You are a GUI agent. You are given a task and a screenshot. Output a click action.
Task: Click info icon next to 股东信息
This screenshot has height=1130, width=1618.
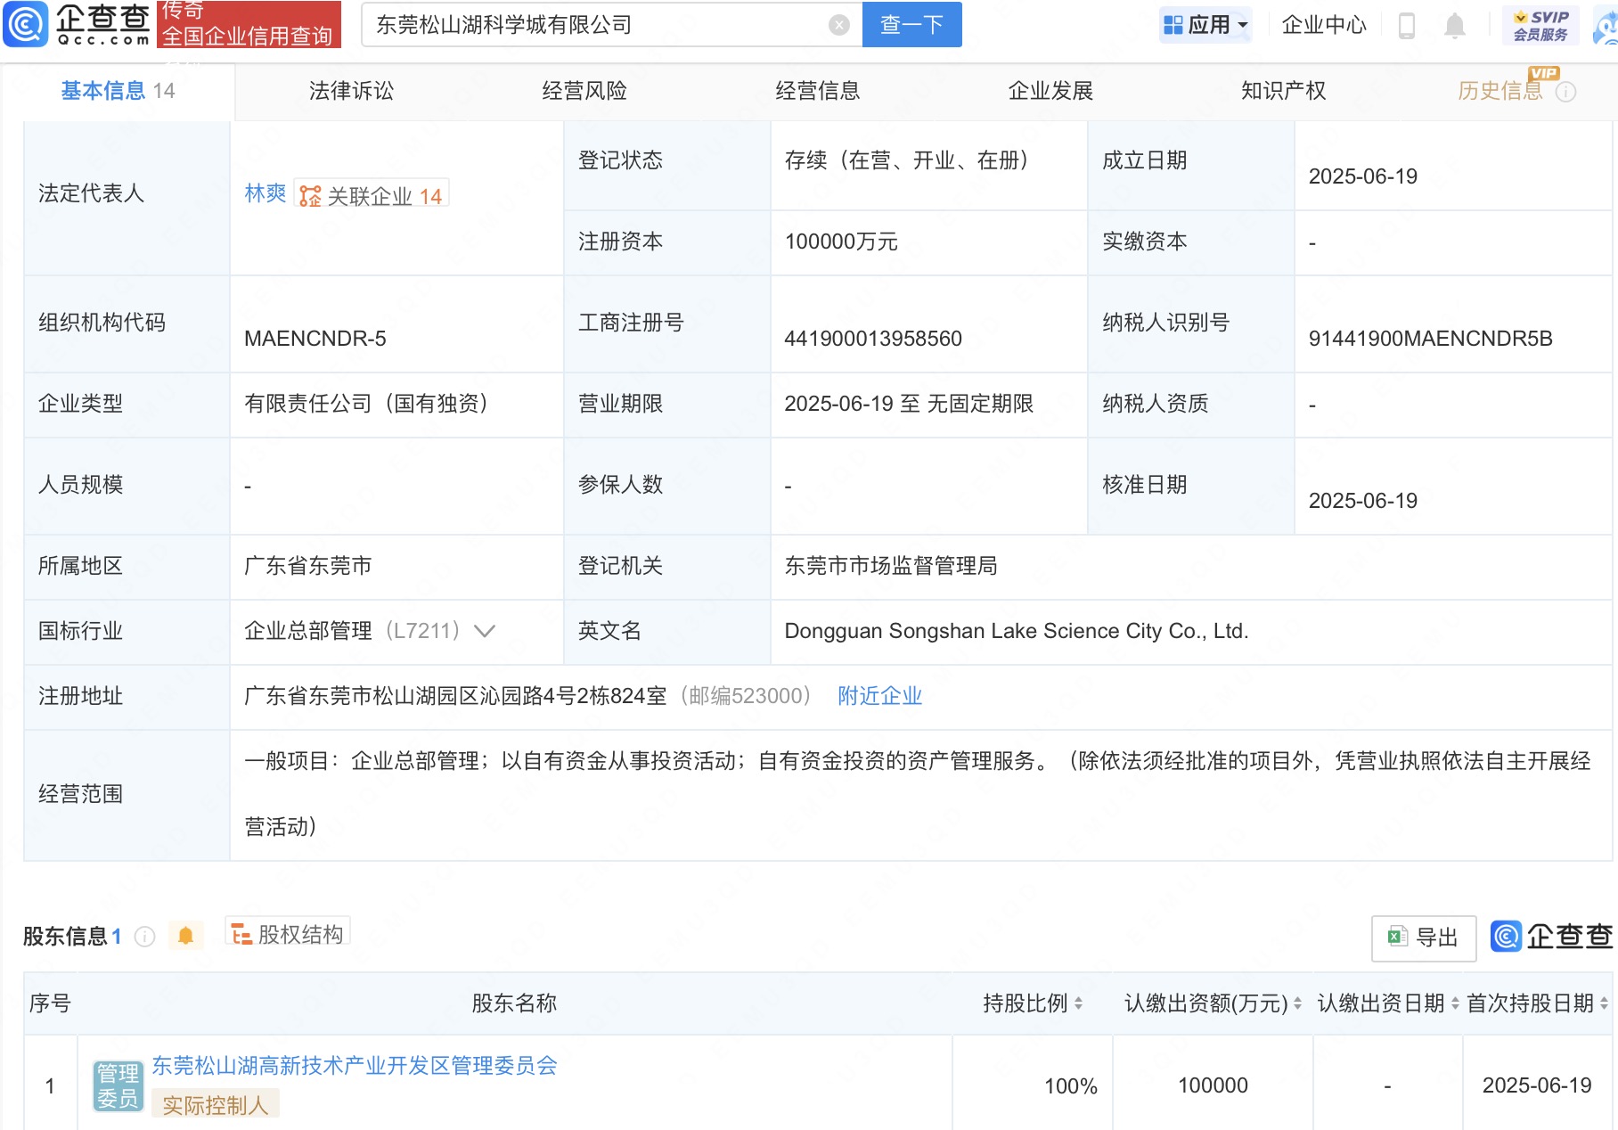144,937
